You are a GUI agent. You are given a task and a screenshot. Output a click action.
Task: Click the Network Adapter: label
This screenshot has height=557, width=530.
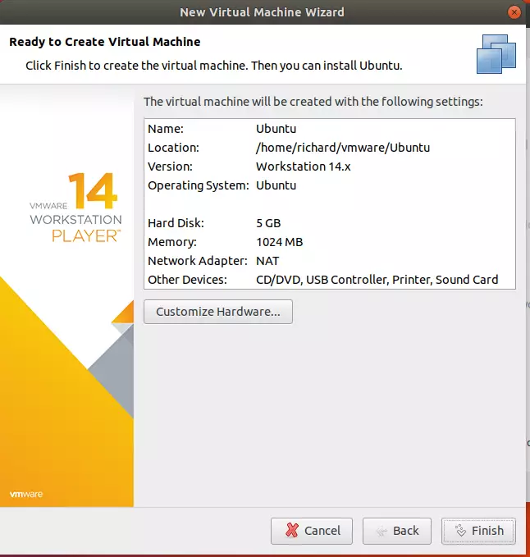[198, 261]
